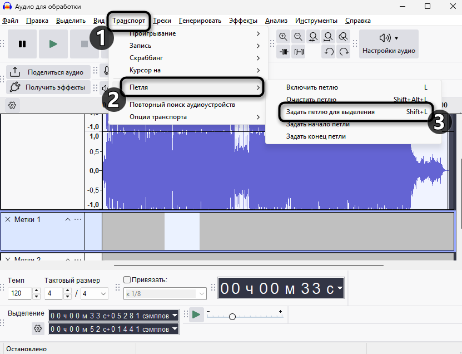Open timeline options gear icon
Image resolution: width=462 pixels, height=354 pixels.
point(12,105)
